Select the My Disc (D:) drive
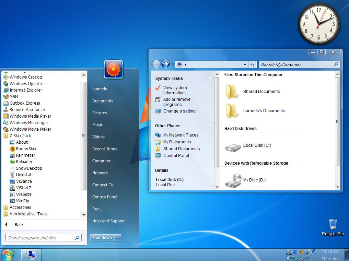Viewport: 349px width, 261px height. tap(245, 180)
